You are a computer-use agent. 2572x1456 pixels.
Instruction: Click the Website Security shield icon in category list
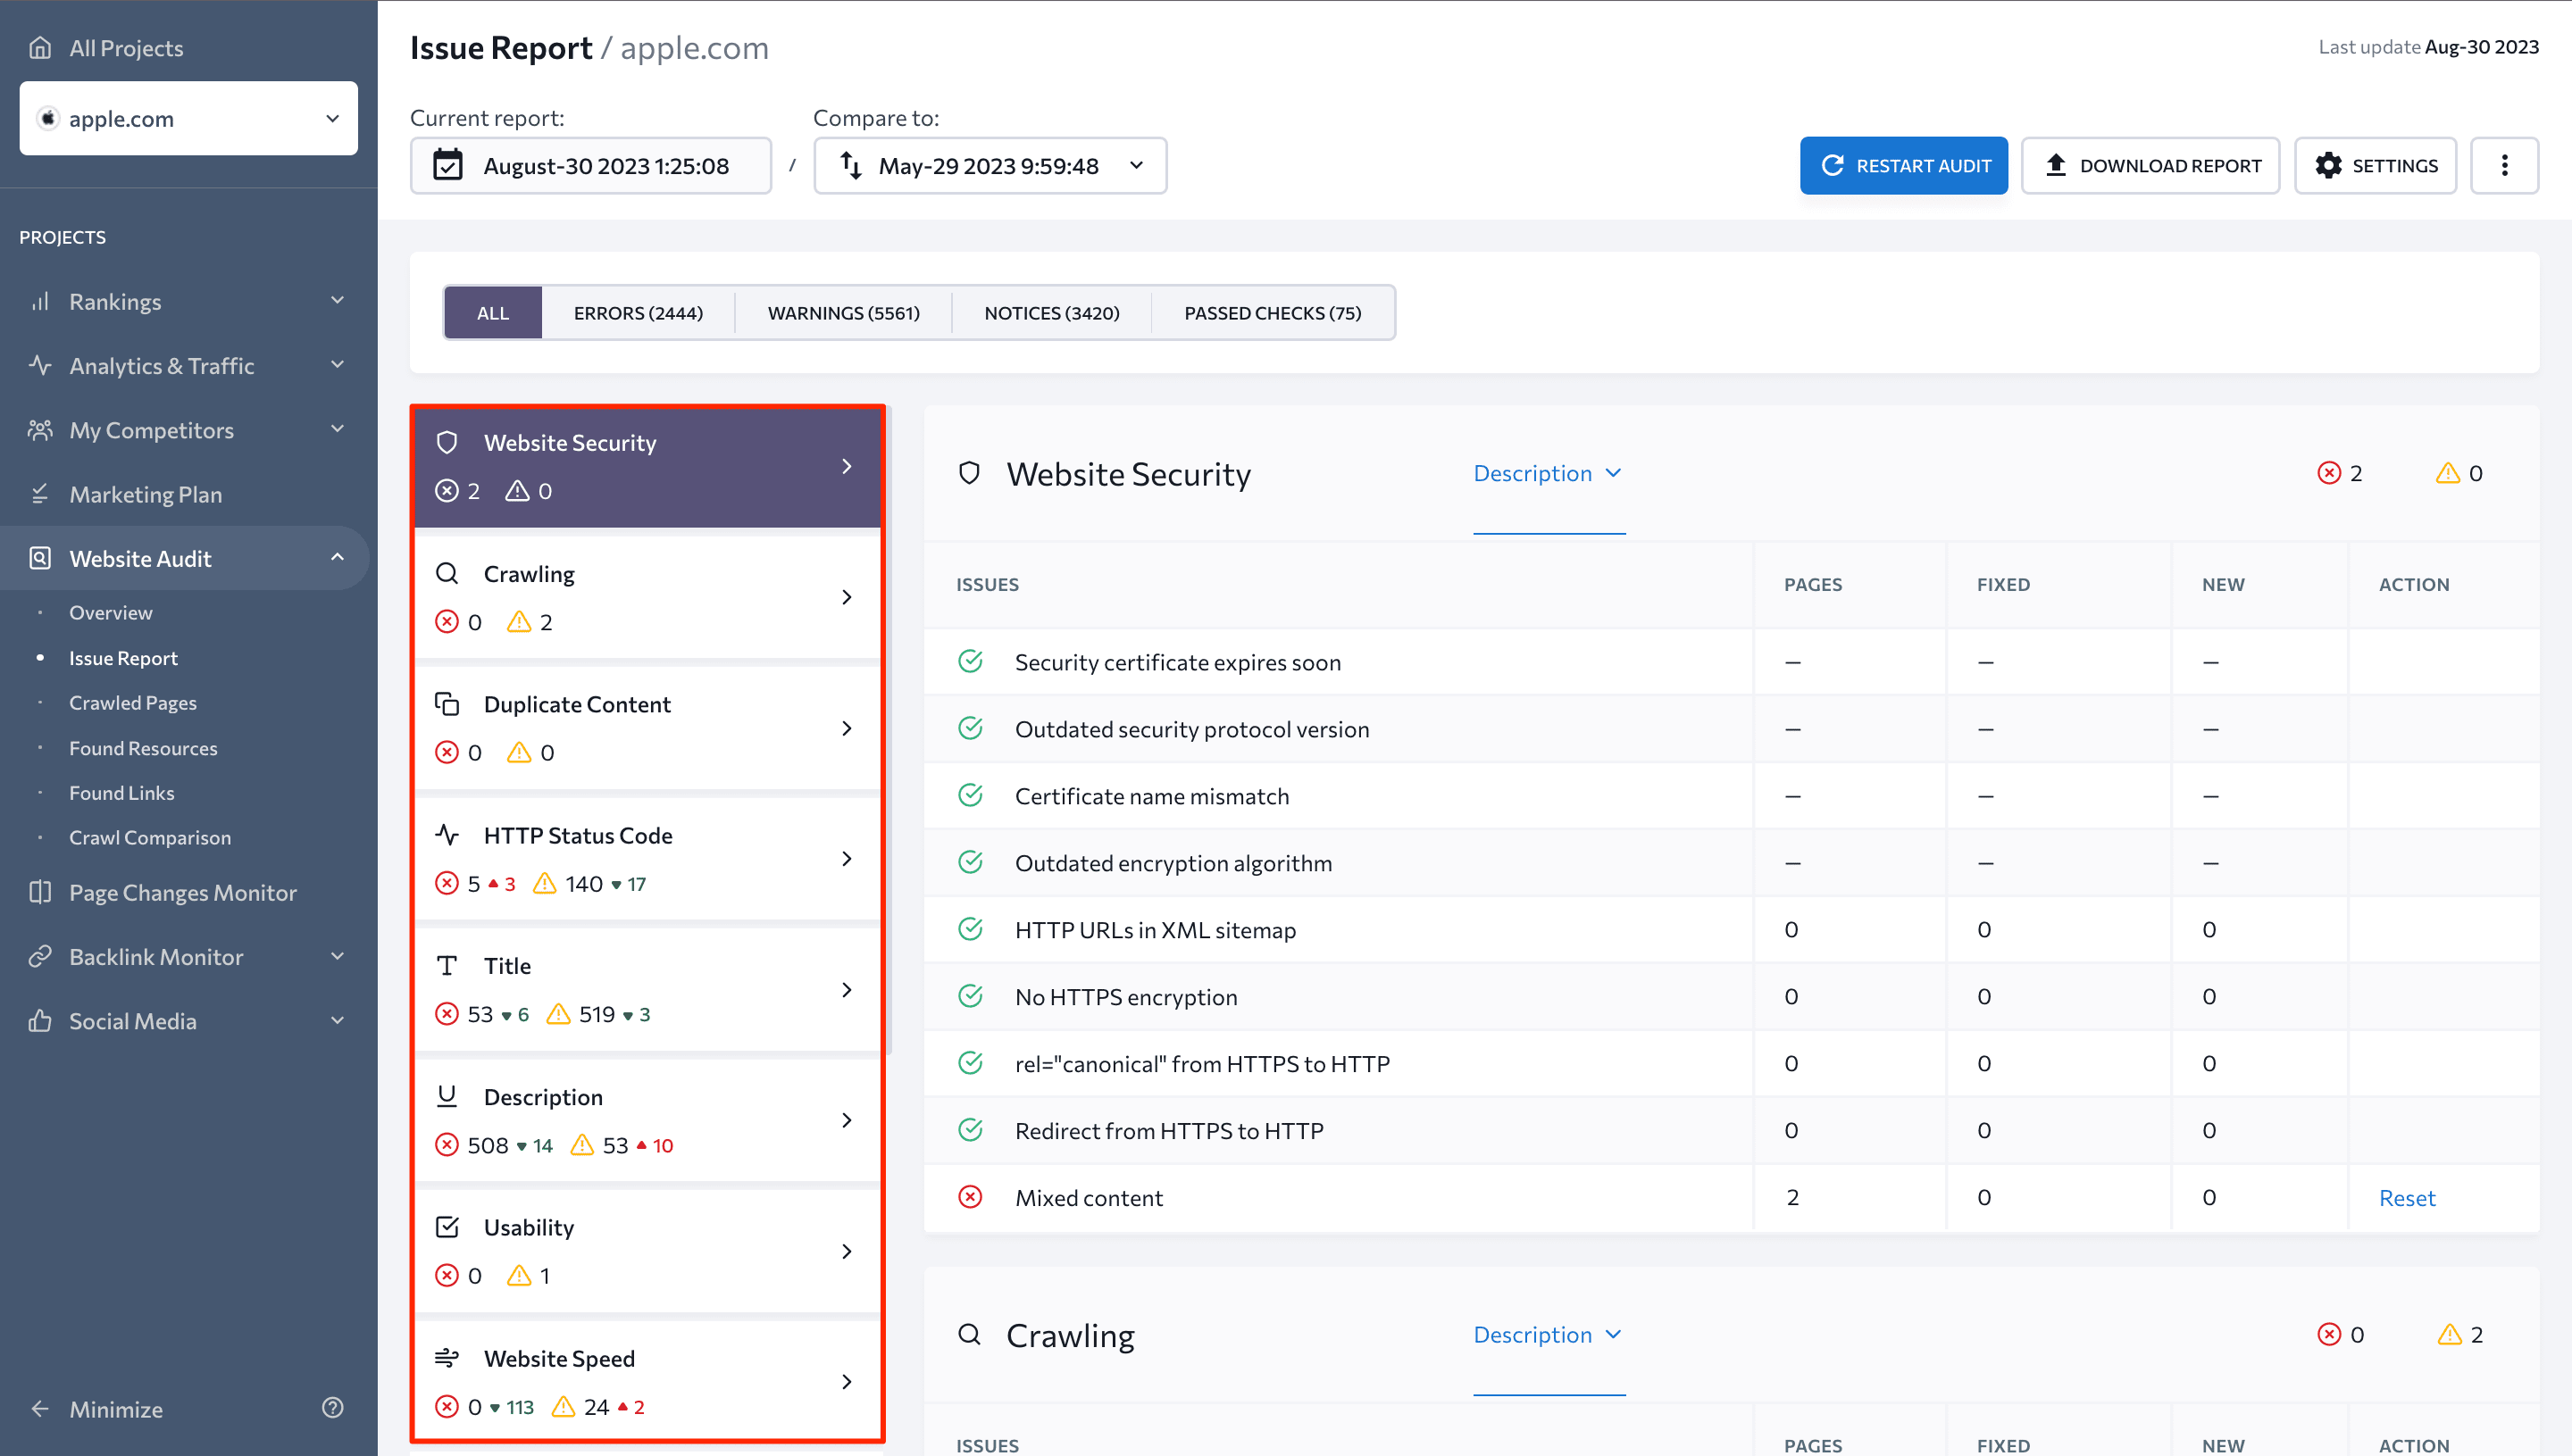[x=447, y=442]
